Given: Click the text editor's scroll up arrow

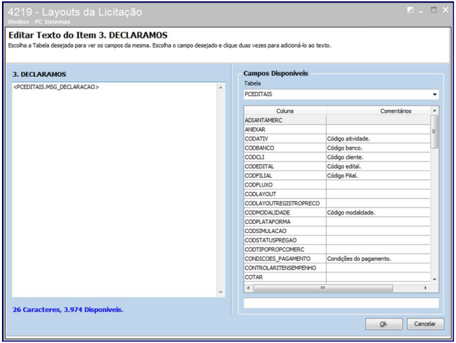Looking at the screenshot, I should click(221, 87).
